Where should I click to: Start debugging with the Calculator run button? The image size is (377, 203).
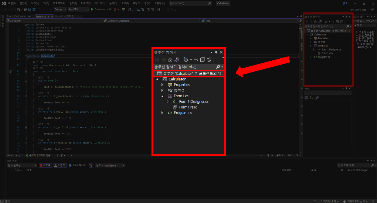coord(99,9)
